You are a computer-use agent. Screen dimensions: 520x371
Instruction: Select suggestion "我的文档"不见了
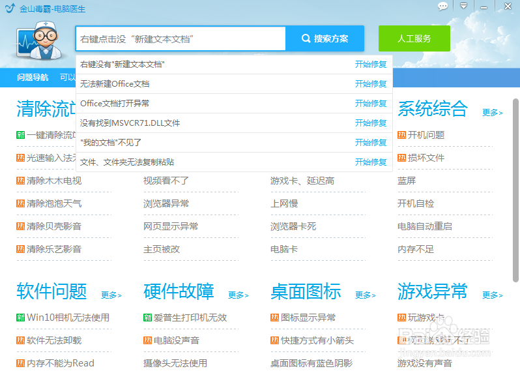click(x=111, y=143)
